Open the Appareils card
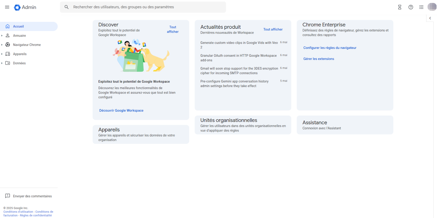Viewport: 437px width, 218px height. click(141, 134)
